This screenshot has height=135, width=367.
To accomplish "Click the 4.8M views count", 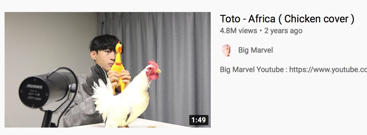I will (239, 31).
